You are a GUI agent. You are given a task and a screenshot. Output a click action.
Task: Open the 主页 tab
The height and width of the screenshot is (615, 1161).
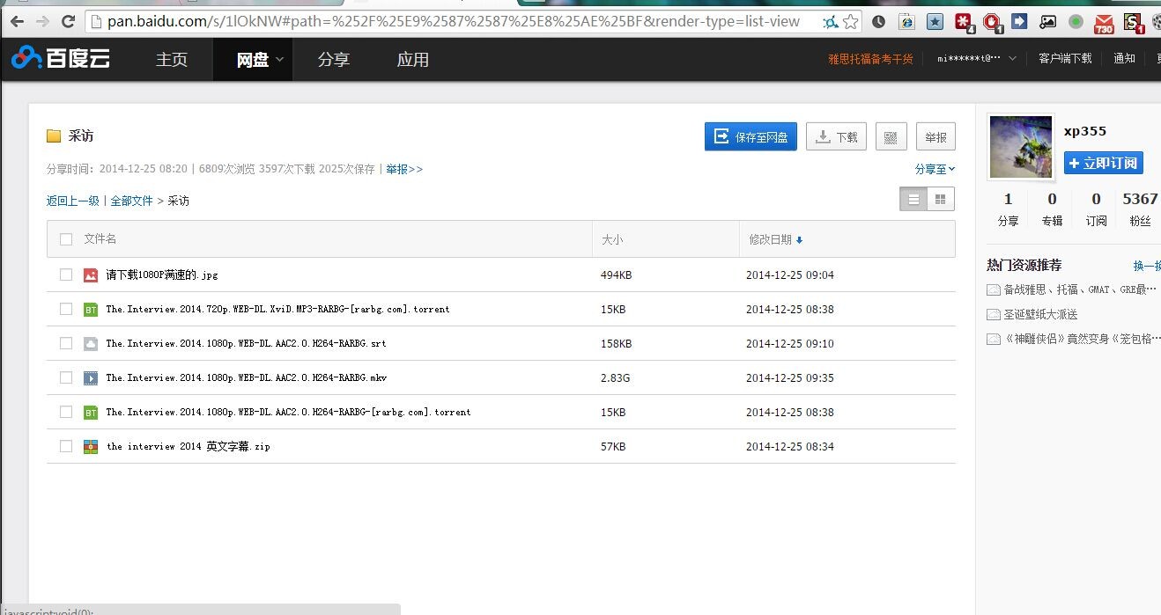tap(172, 59)
